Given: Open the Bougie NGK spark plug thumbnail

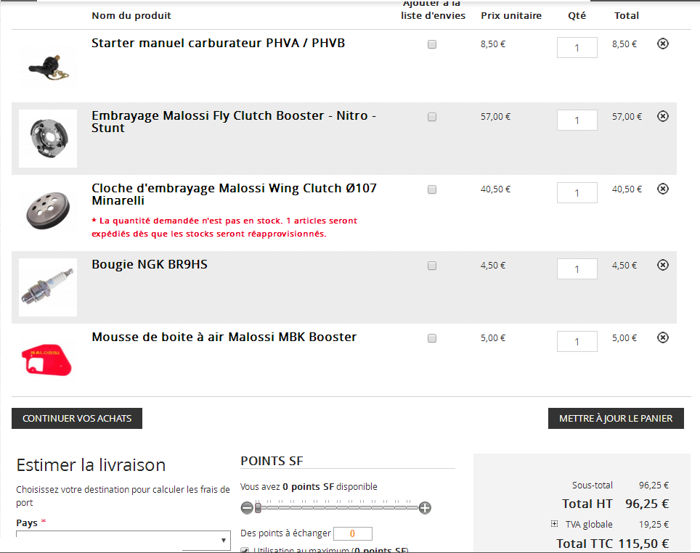Looking at the screenshot, I should click(x=48, y=287).
